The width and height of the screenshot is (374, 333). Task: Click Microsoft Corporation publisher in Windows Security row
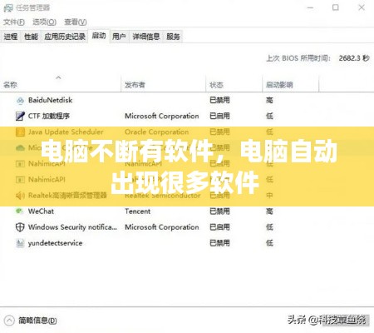tap(162, 227)
